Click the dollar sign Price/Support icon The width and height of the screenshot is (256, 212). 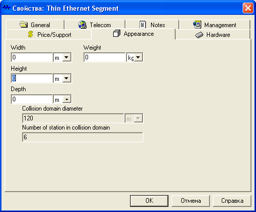coord(31,34)
